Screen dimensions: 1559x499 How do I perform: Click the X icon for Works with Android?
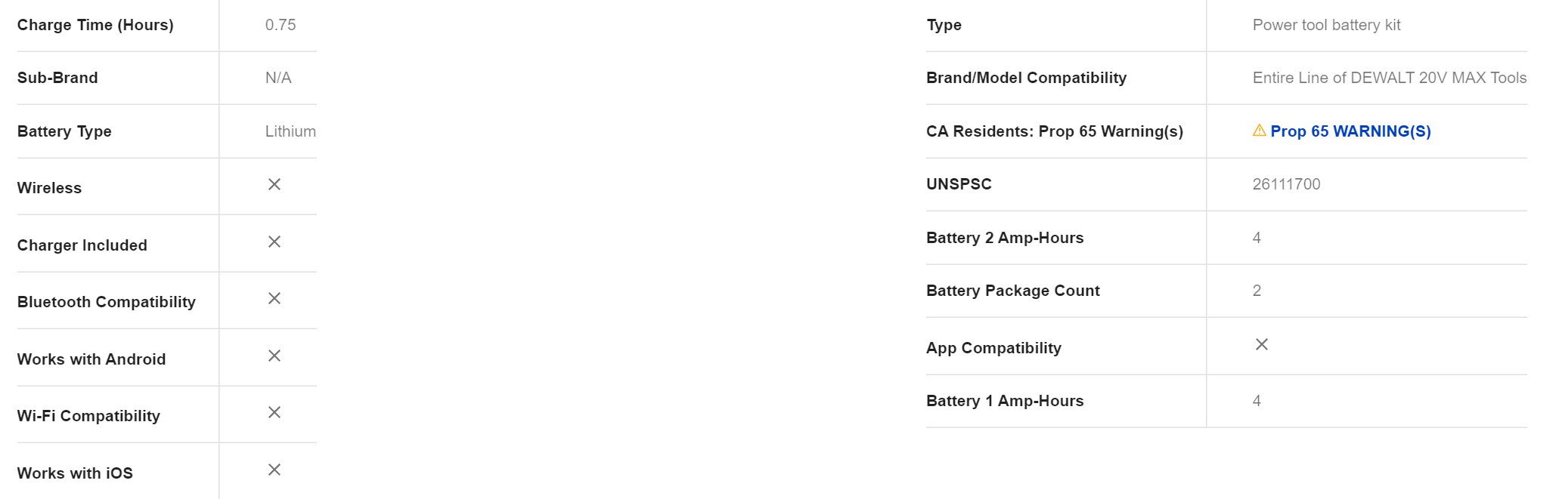pyautogui.click(x=274, y=356)
